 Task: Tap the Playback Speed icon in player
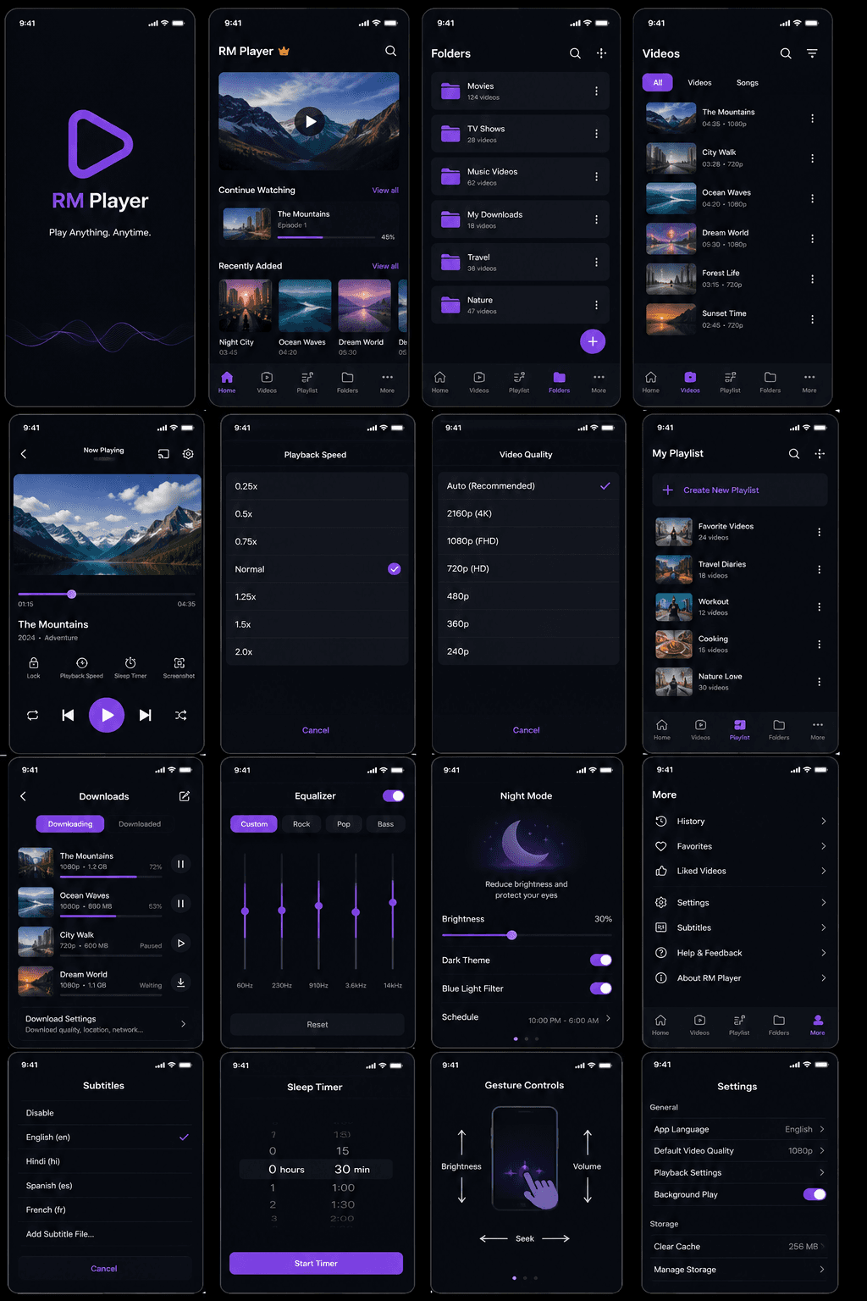82,663
